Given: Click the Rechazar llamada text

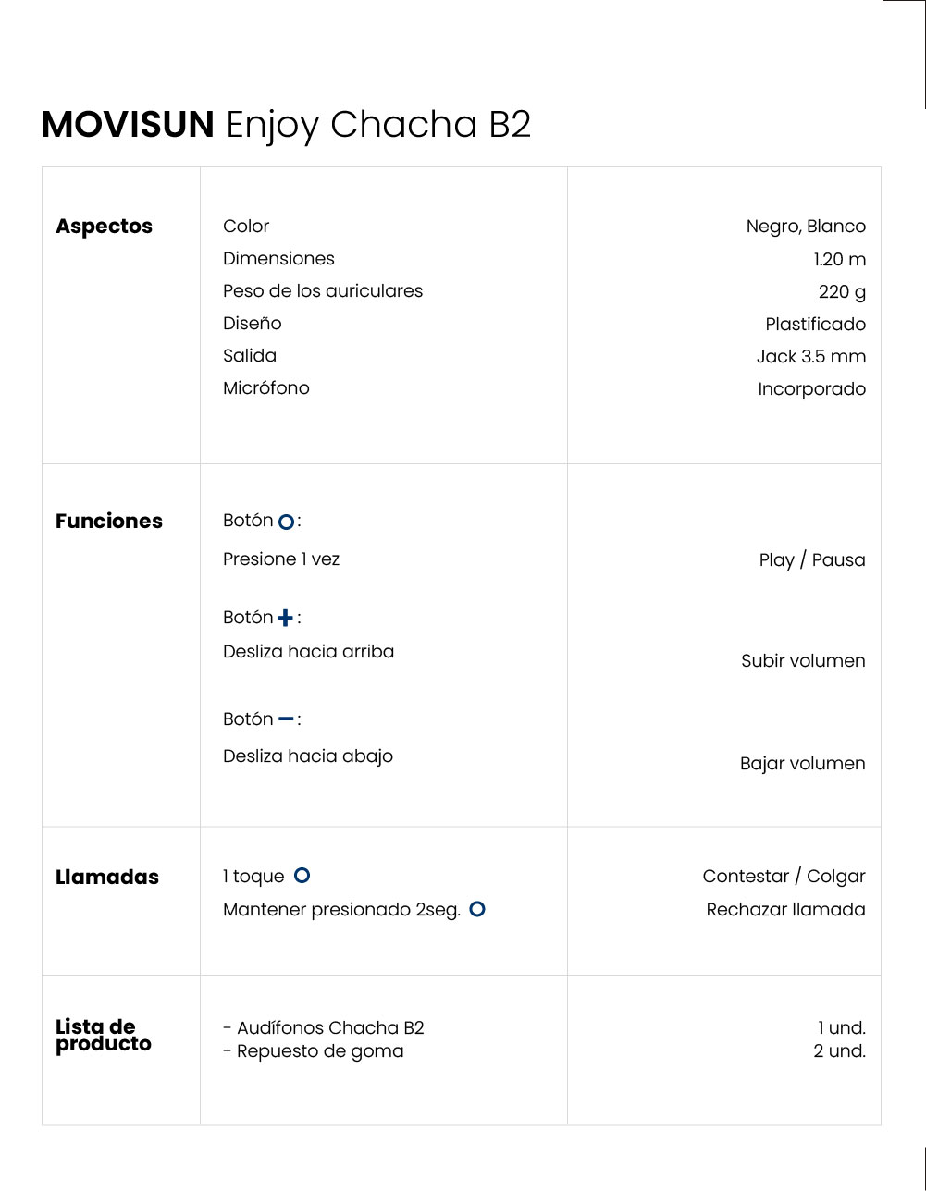Looking at the screenshot, I should (x=785, y=910).
